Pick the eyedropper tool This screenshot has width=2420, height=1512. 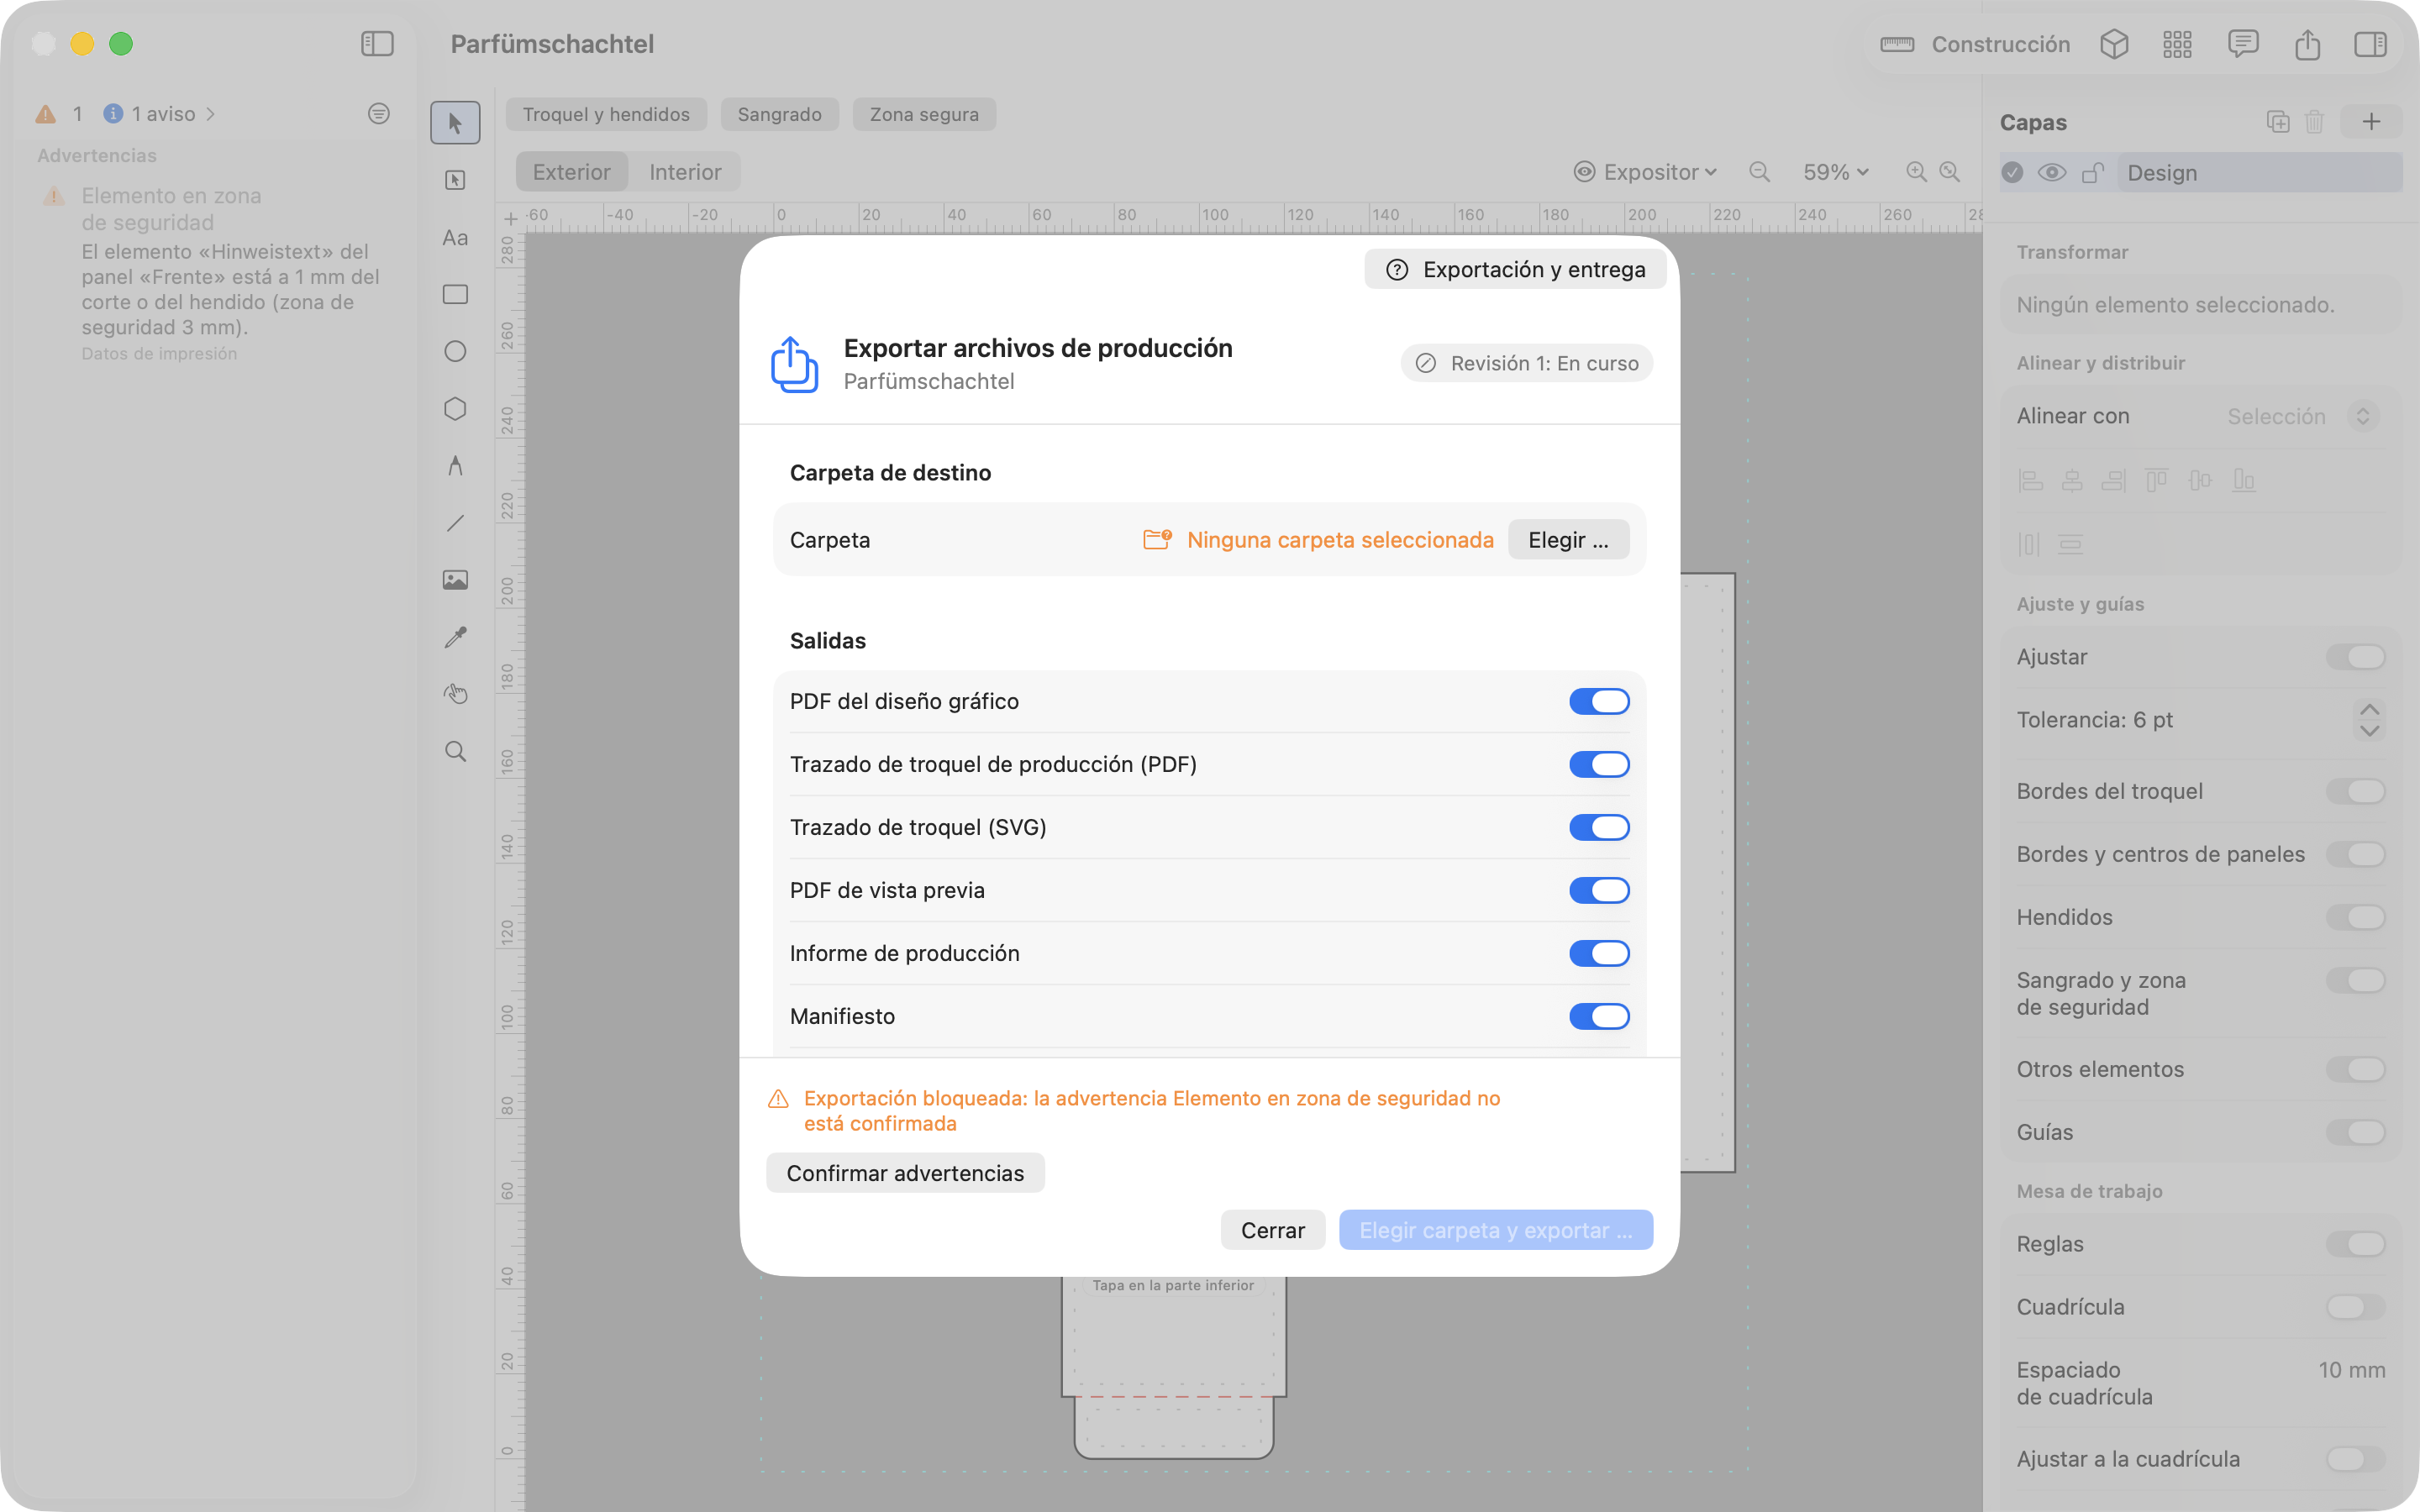[x=455, y=637]
